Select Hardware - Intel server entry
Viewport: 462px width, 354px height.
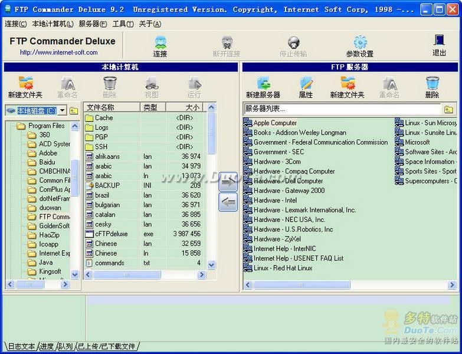coord(270,200)
